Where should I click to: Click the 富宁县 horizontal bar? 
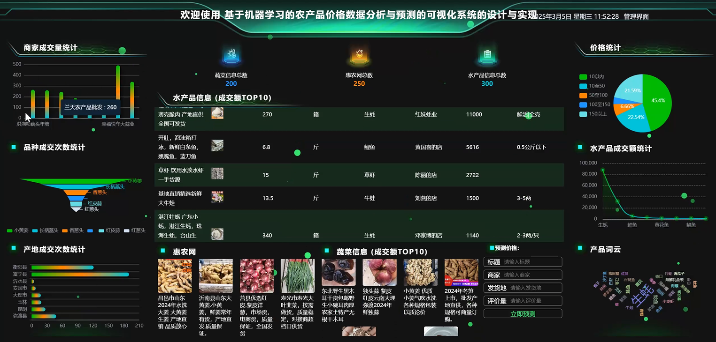click(80, 274)
